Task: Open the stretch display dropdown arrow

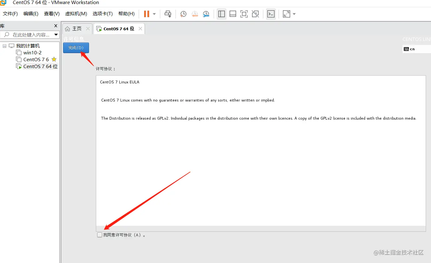Action: tap(294, 14)
